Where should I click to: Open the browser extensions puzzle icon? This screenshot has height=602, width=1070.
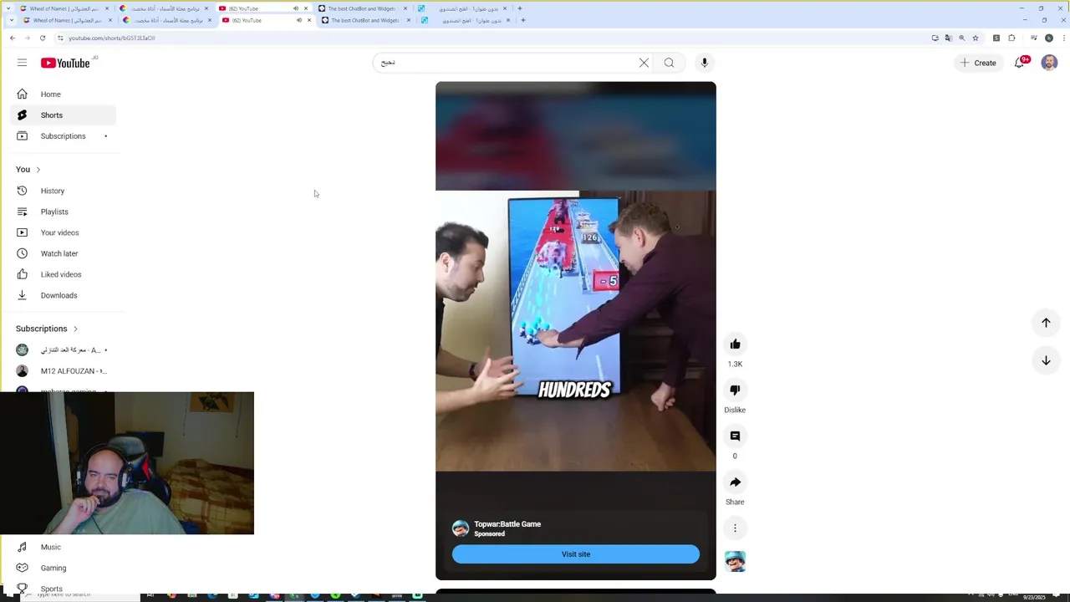point(1011,38)
